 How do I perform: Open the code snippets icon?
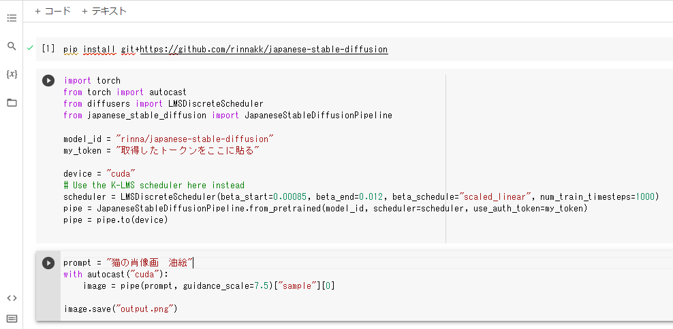(12, 298)
